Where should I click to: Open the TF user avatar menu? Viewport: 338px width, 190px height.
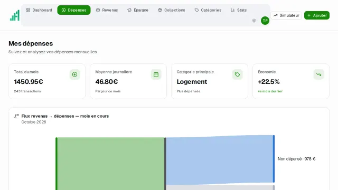pos(265,21)
